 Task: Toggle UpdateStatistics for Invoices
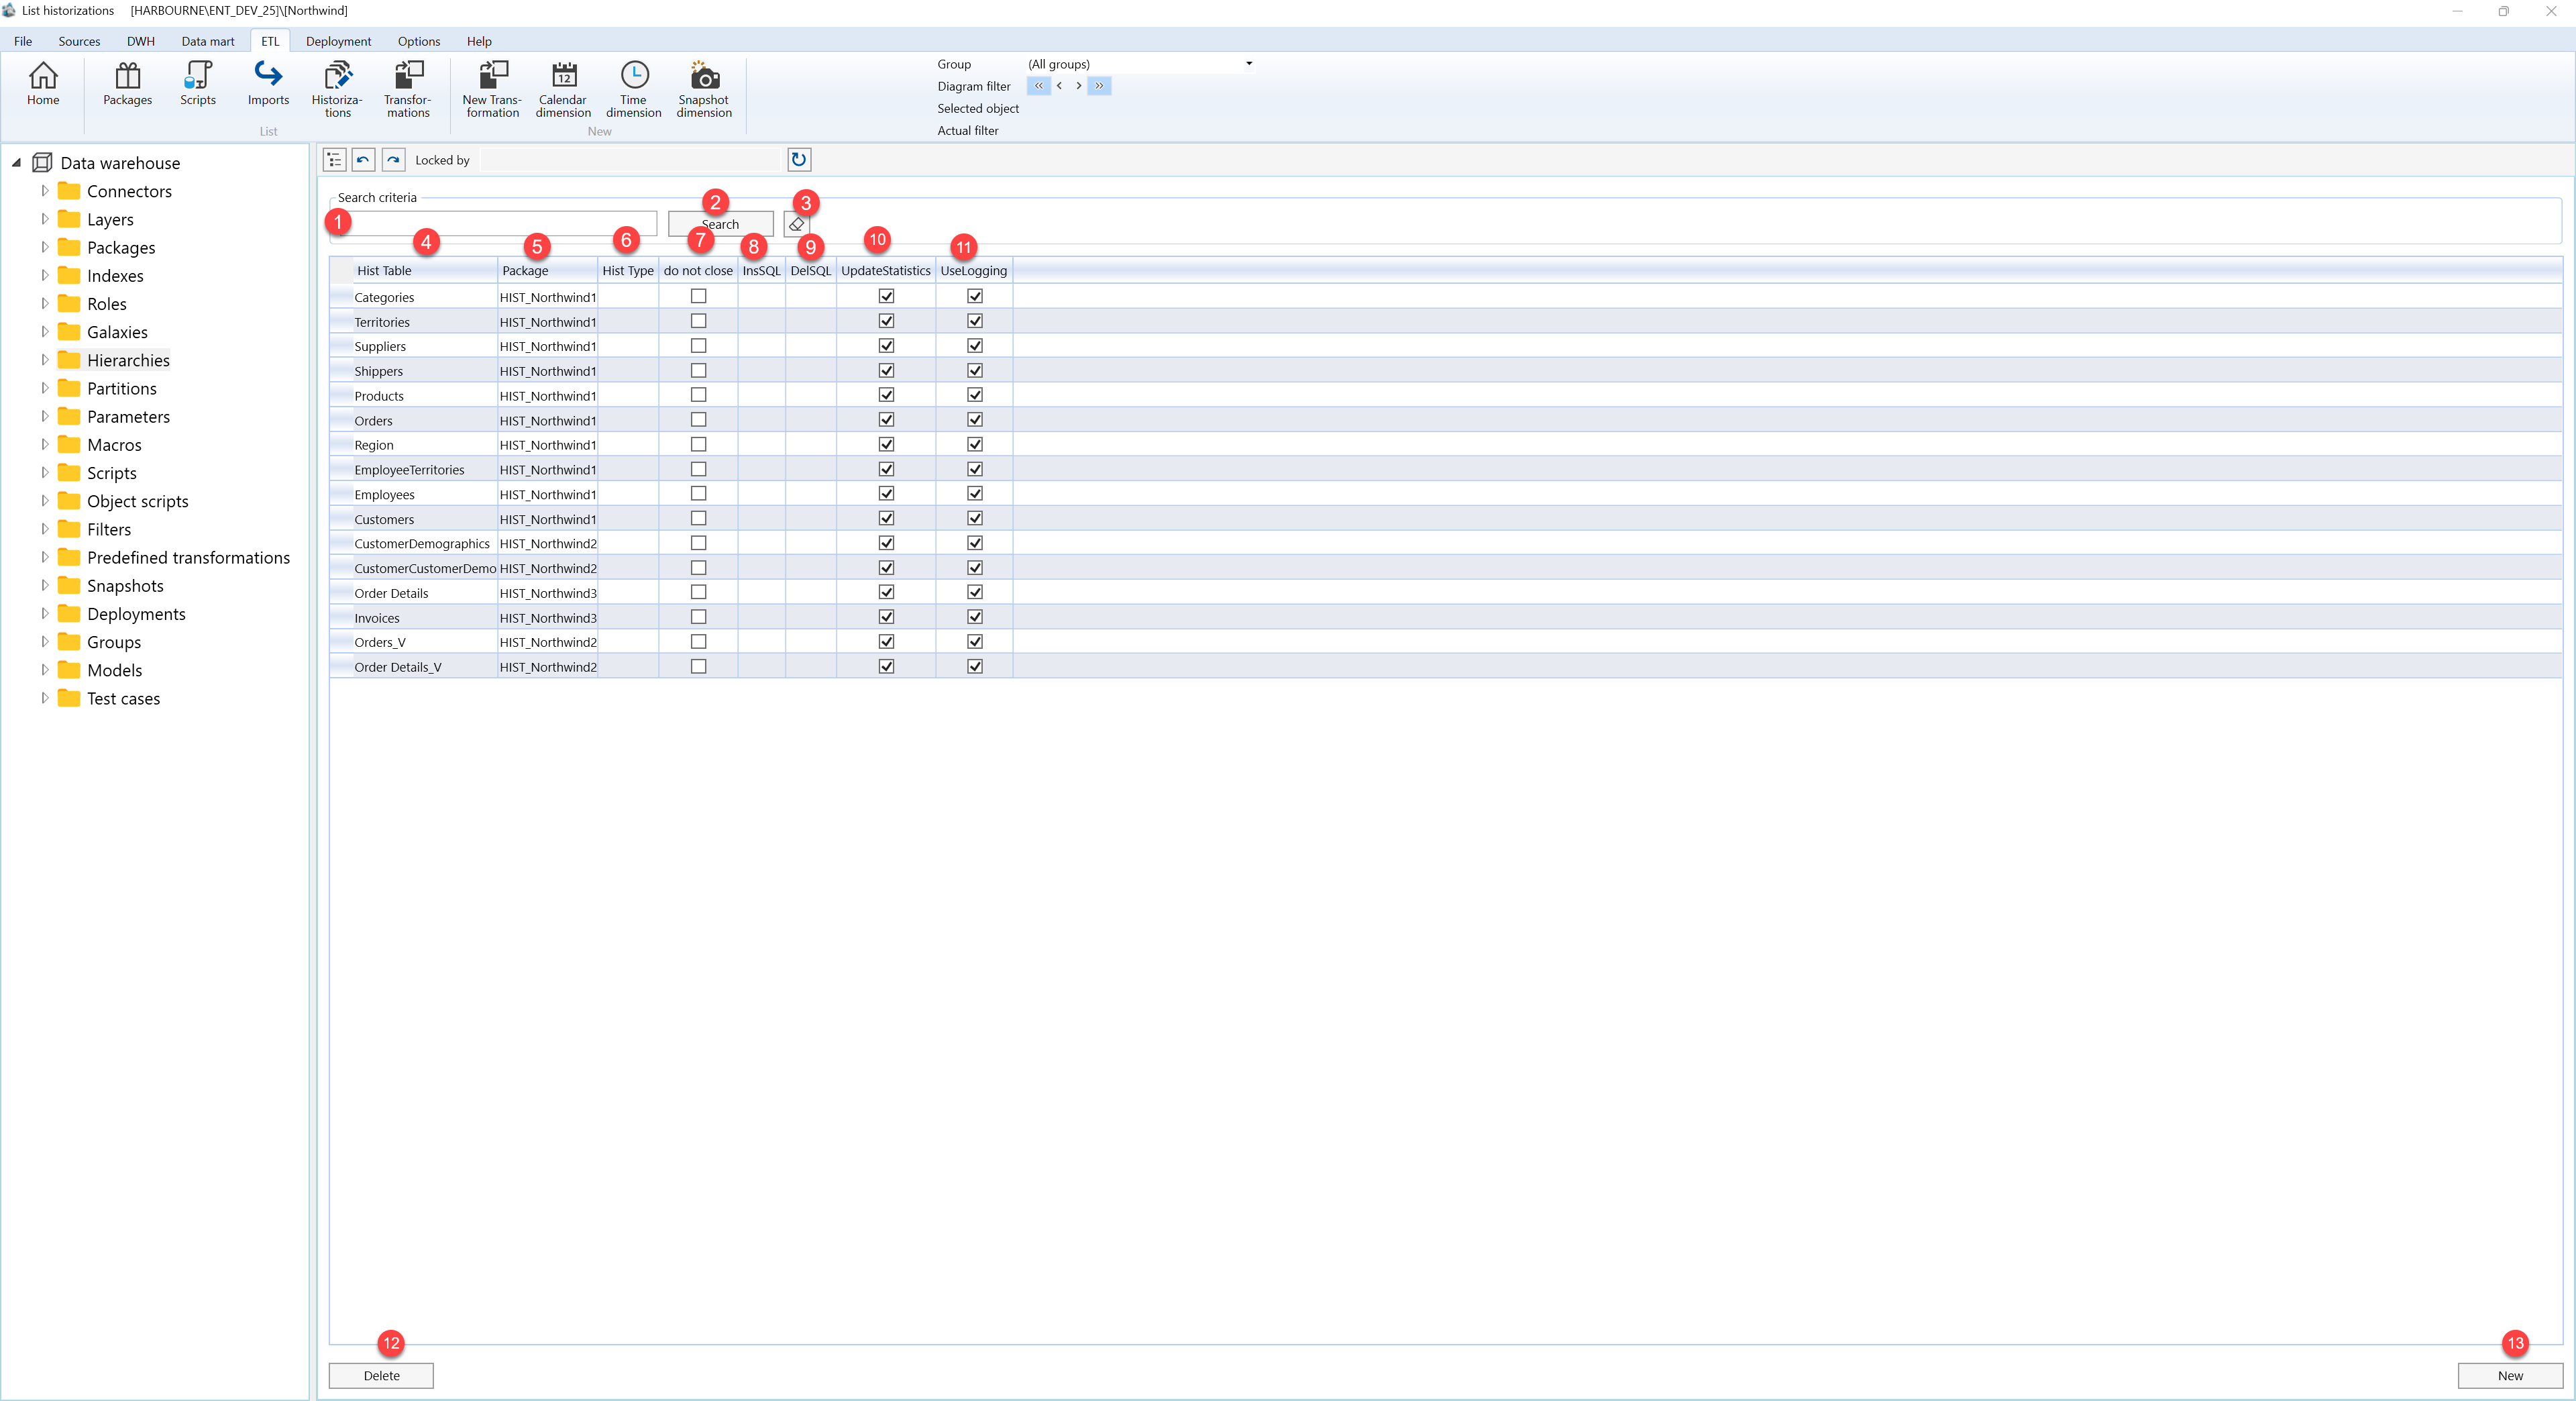[x=886, y=617]
